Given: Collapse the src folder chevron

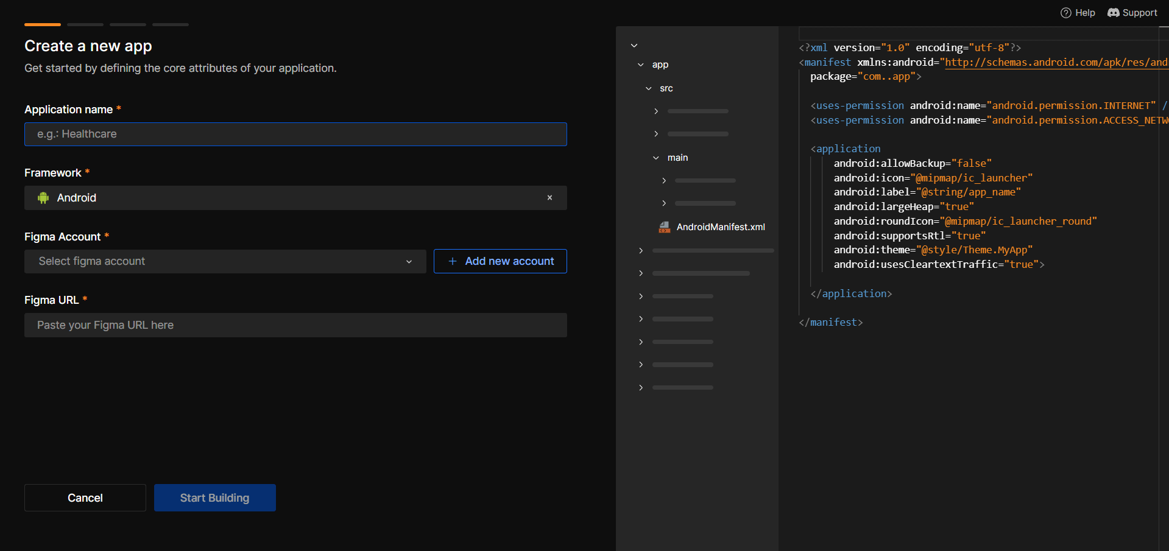Looking at the screenshot, I should (x=649, y=88).
